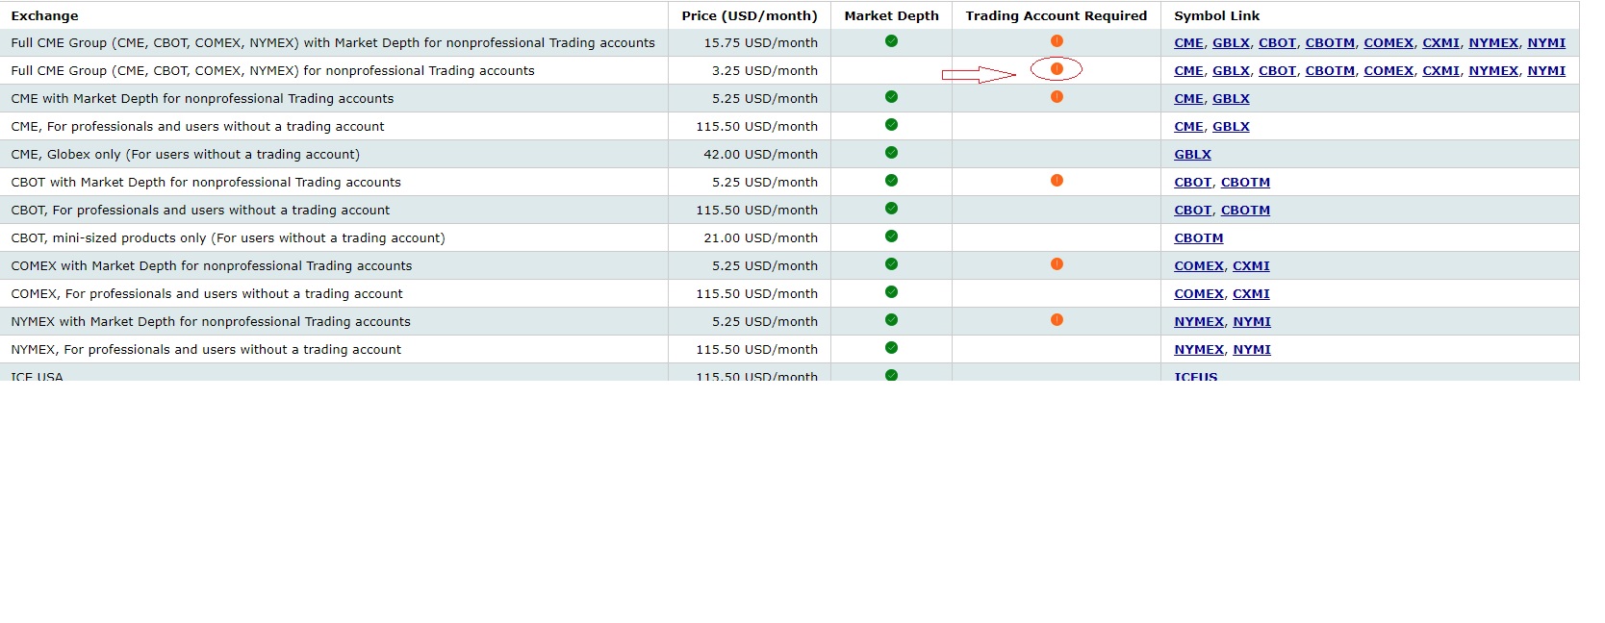The height and width of the screenshot is (623, 1605).
Task: Open CXMI link in 15.75 USD/month row
Action: click(1440, 43)
